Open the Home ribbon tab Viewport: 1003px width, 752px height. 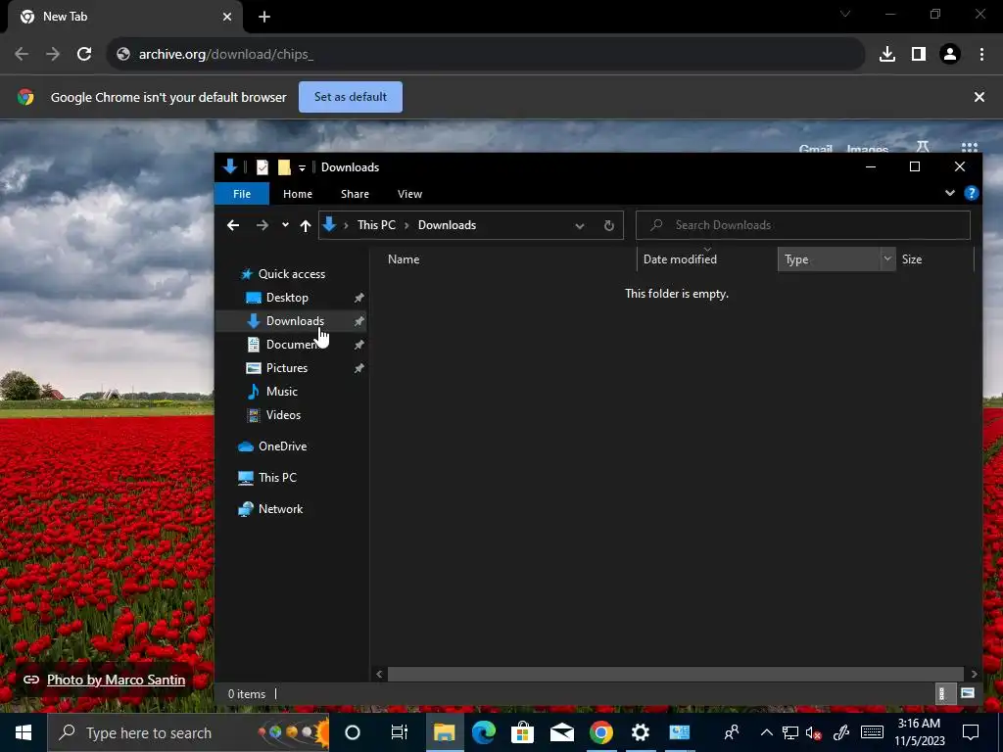tap(298, 194)
